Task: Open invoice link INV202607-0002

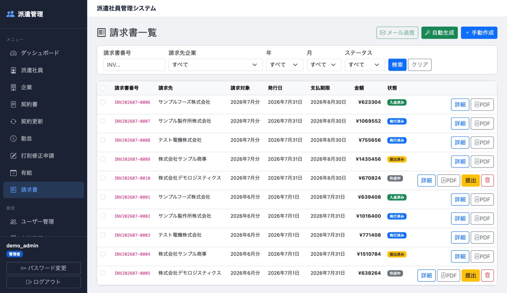Action: 132,216
